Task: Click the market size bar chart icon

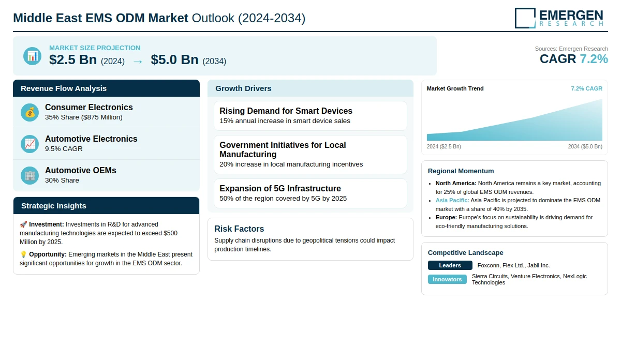Action: tap(32, 56)
